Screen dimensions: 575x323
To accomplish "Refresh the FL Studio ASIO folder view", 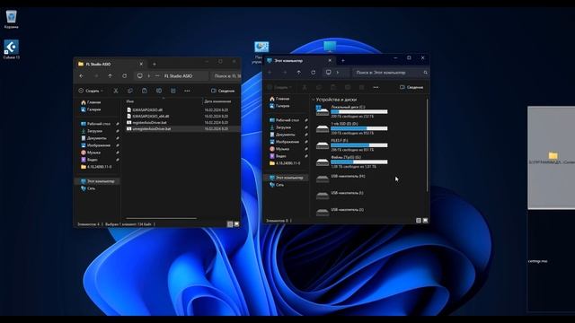I will pyautogui.click(x=124, y=75).
